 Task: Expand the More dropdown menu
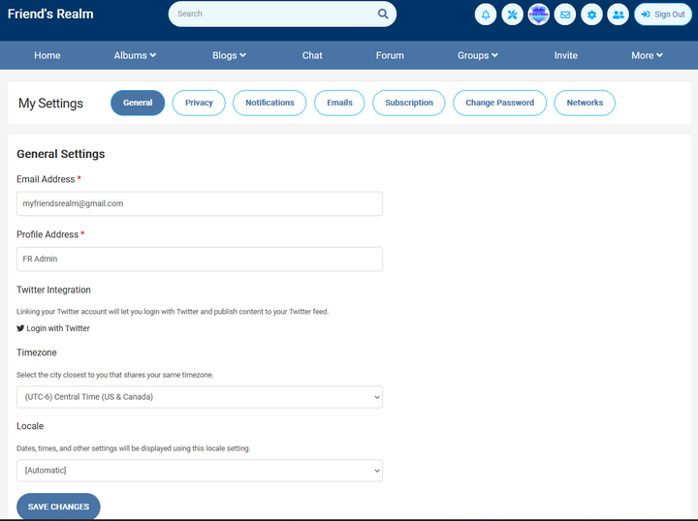(x=647, y=55)
